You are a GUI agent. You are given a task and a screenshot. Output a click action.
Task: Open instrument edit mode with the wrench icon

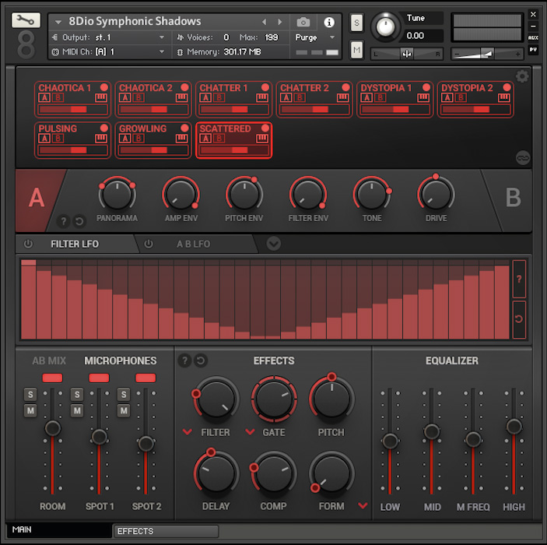pos(26,20)
